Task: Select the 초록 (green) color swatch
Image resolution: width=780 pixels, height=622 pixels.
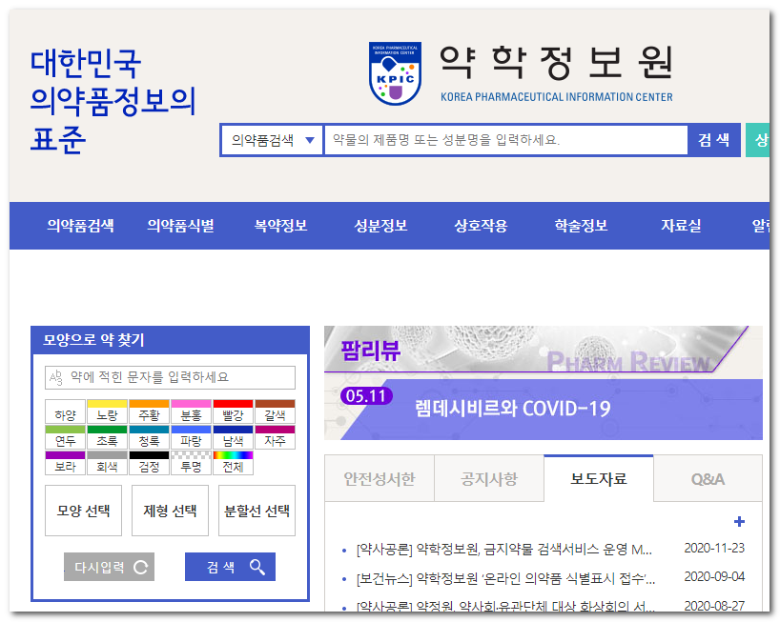Action: (107, 437)
